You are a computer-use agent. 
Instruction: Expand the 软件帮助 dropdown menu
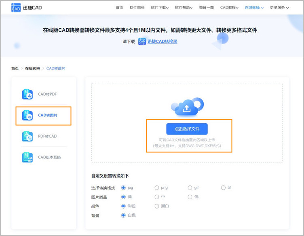click(184, 8)
